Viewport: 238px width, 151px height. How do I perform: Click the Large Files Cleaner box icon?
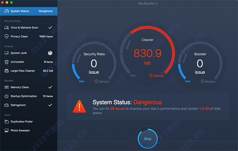click(x=6, y=71)
